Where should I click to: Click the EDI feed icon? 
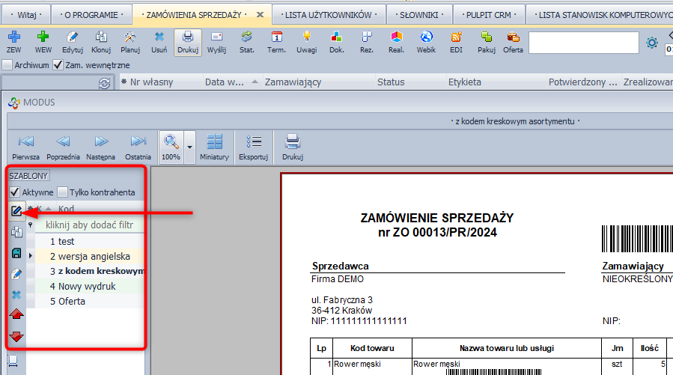point(456,37)
